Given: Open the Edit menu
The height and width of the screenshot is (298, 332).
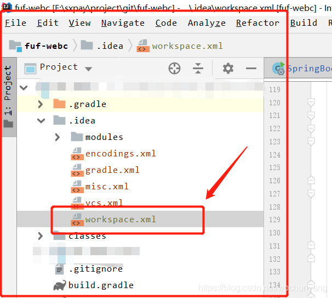Looking at the screenshot, I should [x=48, y=23].
